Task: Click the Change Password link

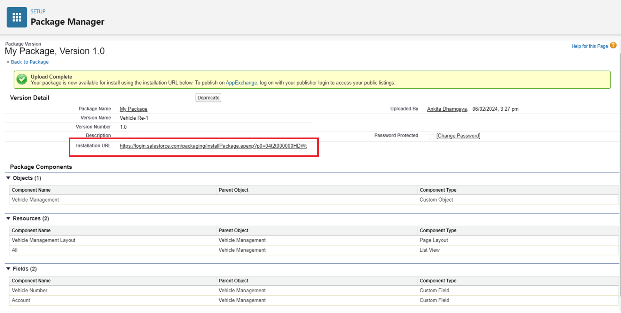Action: pos(458,136)
